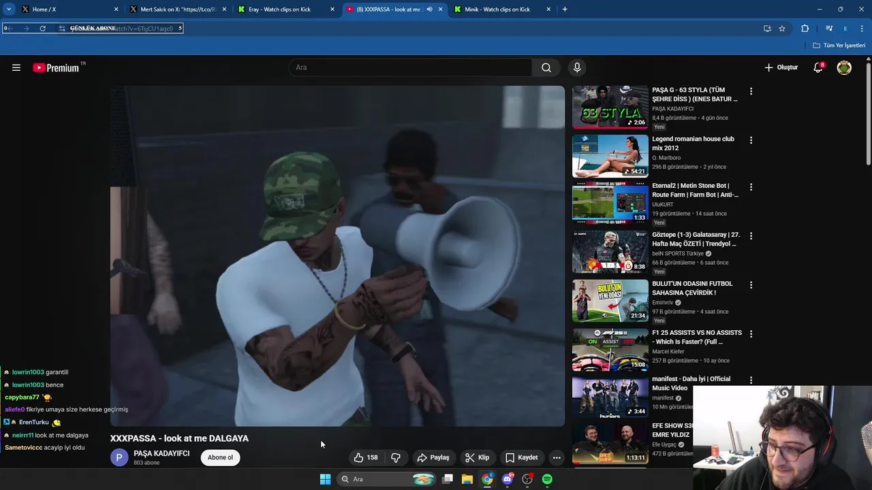Open PAŞA KADAYIFCI channel avatar

pos(119,457)
